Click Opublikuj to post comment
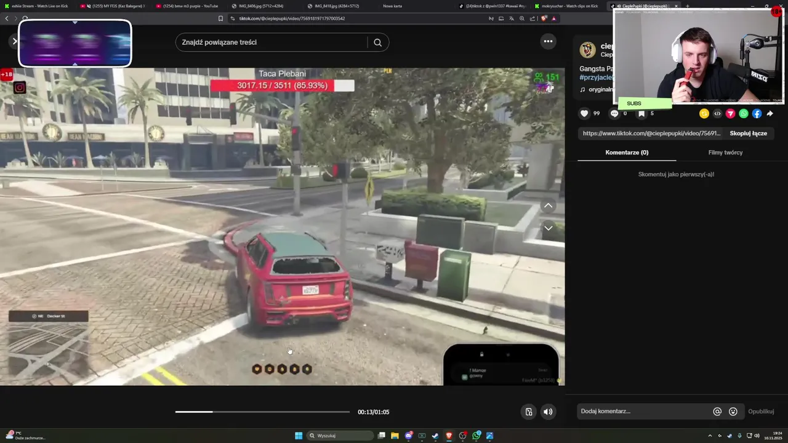The height and width of the screenshot is (443, 788). point(761,412)
